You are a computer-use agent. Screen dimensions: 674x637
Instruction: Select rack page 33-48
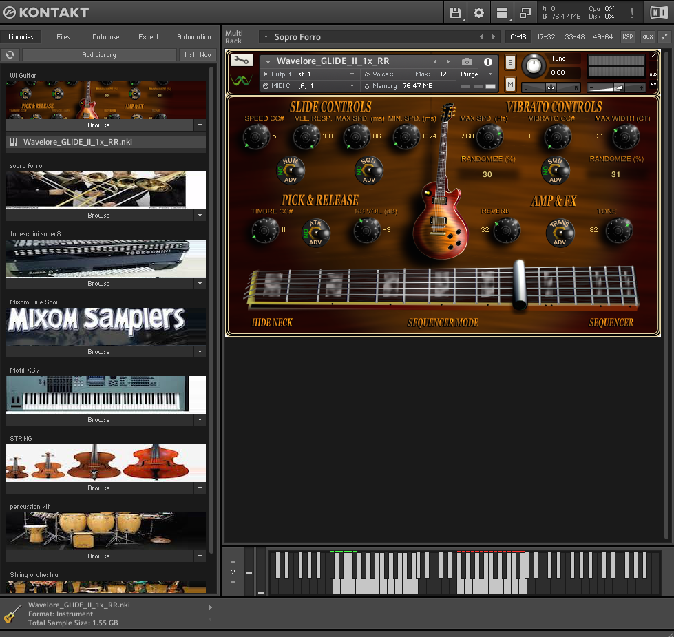tap(574, 37)
